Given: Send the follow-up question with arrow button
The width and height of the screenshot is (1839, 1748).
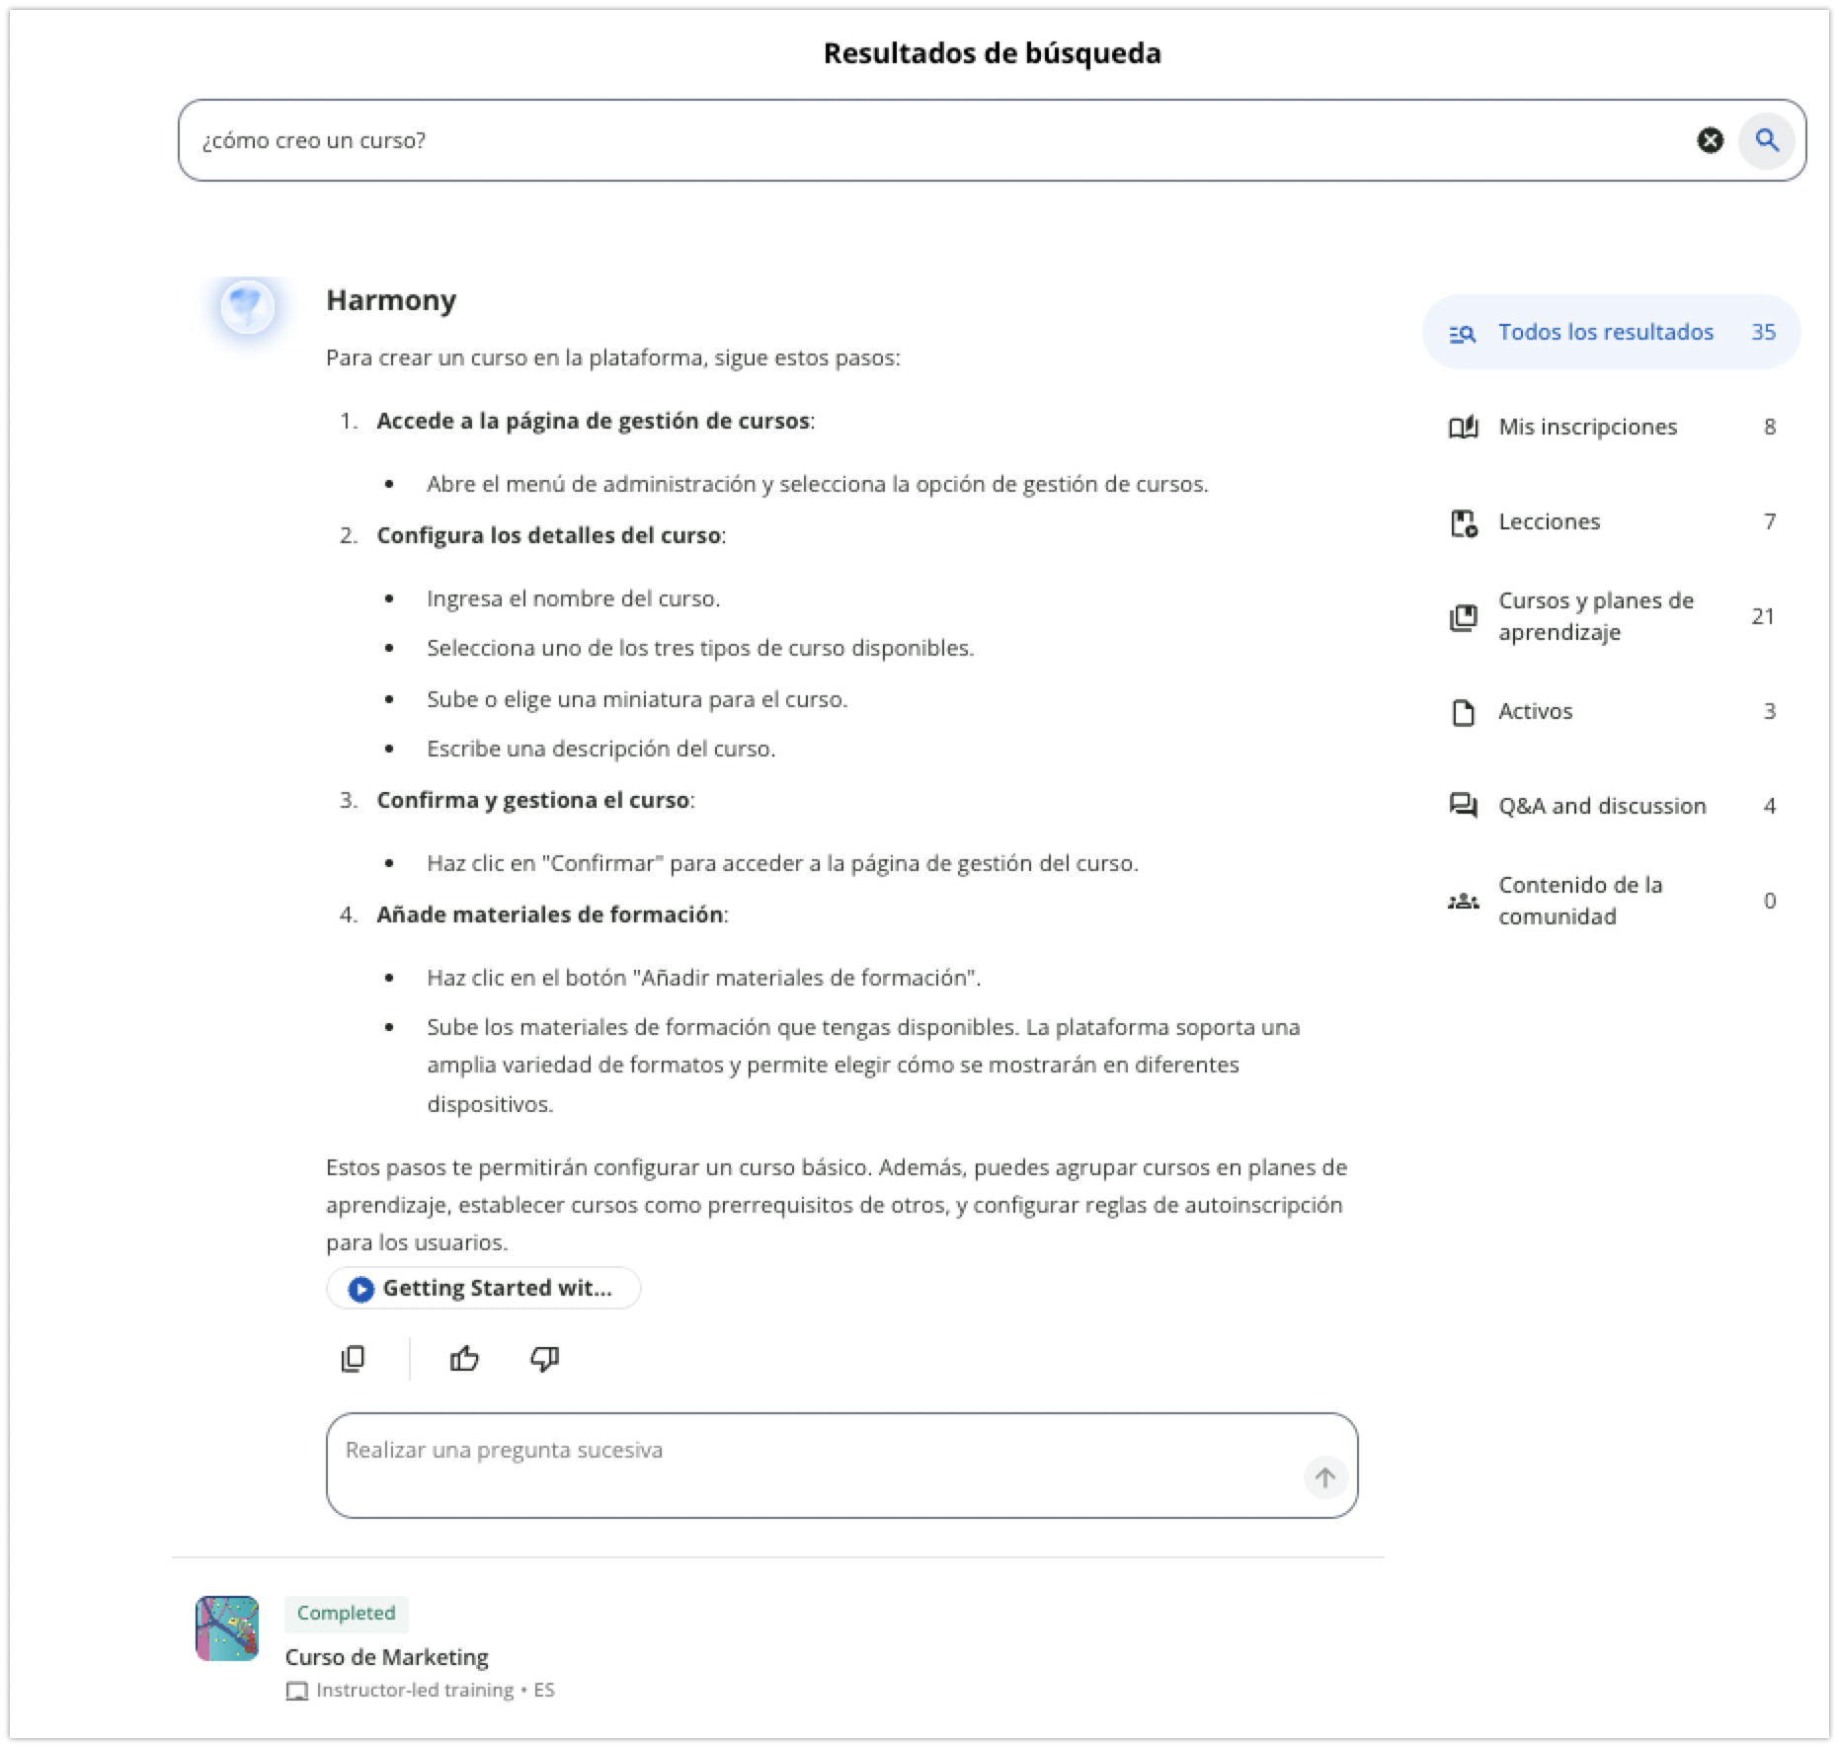Looking at the screenshot, I should (1324, 1477).
